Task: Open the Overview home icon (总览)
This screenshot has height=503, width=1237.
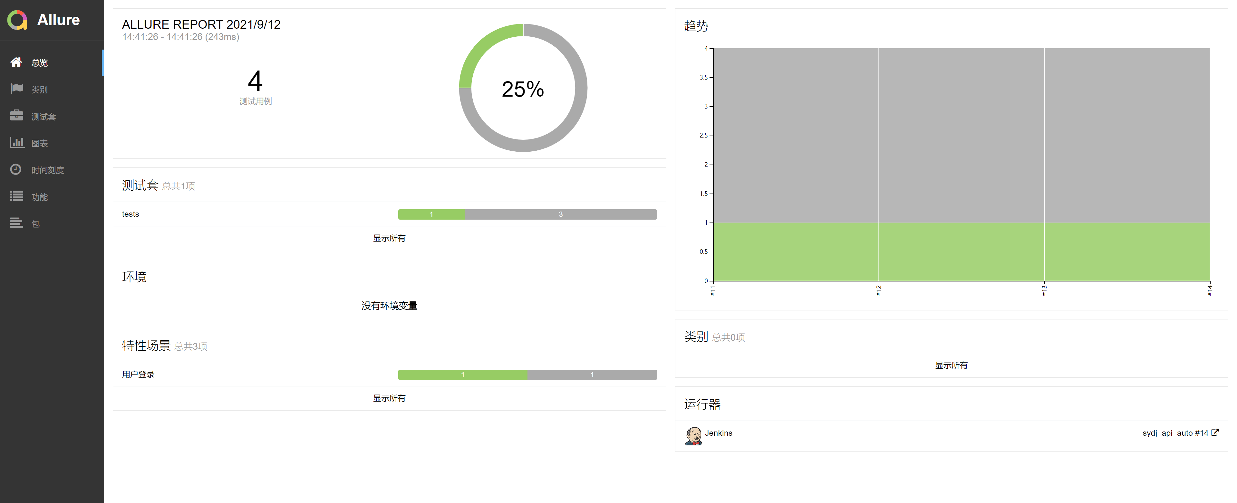Action: pos(16,62)
